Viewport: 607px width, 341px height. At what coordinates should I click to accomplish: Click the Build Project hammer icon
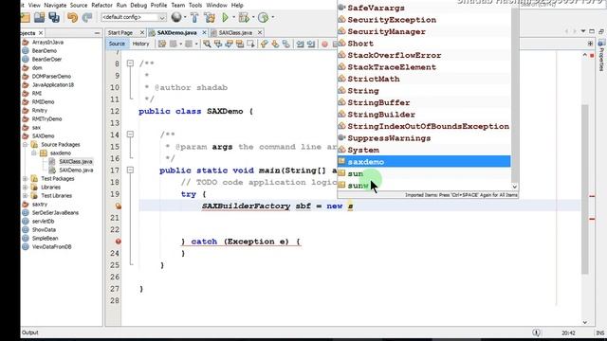coord(194,17)
